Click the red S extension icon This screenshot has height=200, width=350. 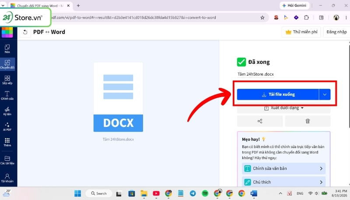(276, 18)
